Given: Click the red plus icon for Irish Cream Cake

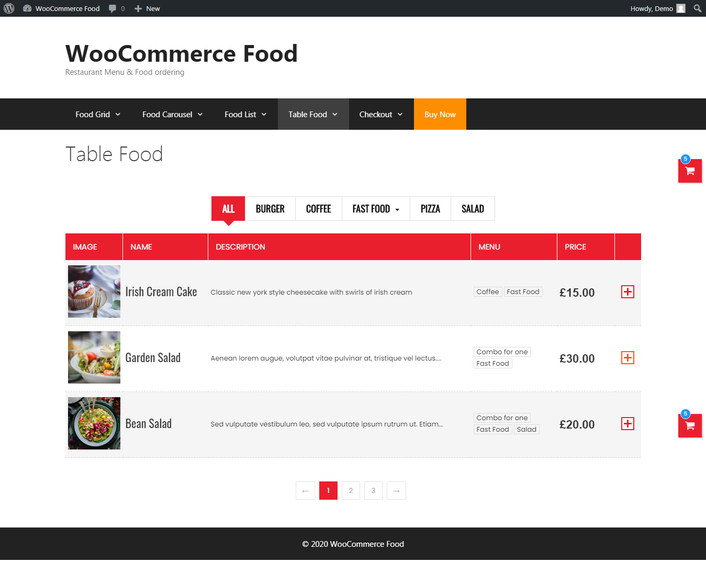Looking at the screenshot, I should coord(627,292).
